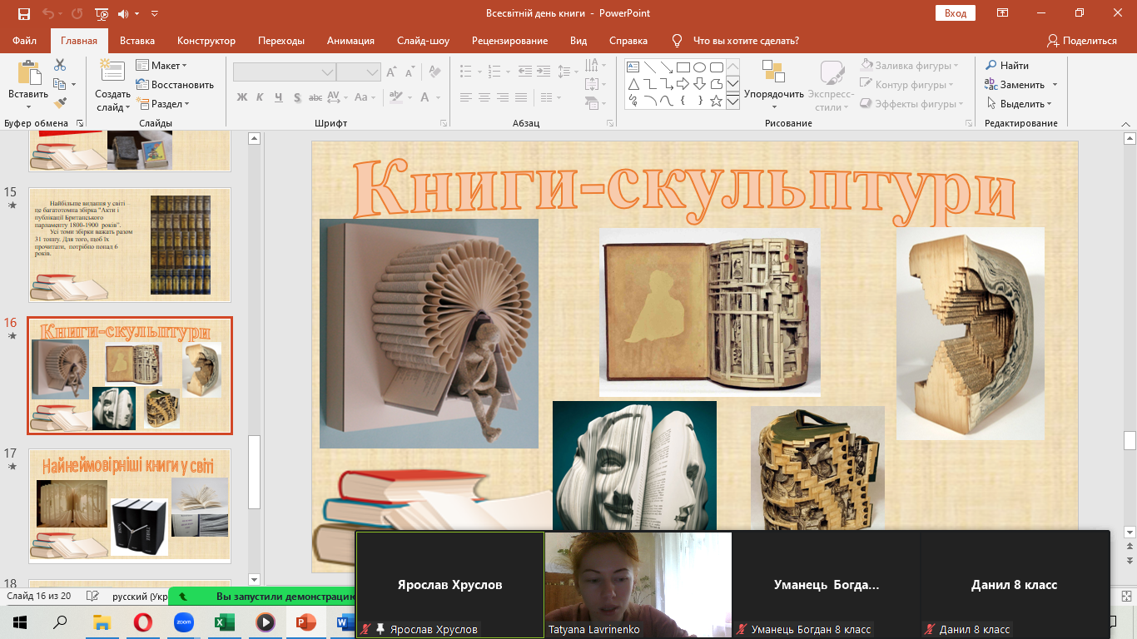This screenshot has width=1137, height=639.
Task: Click the Вход sign-in button
Action: coord(956,13)
